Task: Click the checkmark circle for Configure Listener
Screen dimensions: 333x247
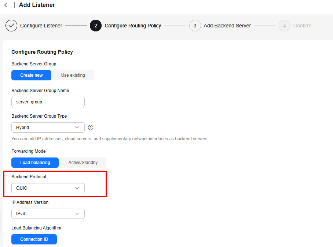Action: coord(11,26)
